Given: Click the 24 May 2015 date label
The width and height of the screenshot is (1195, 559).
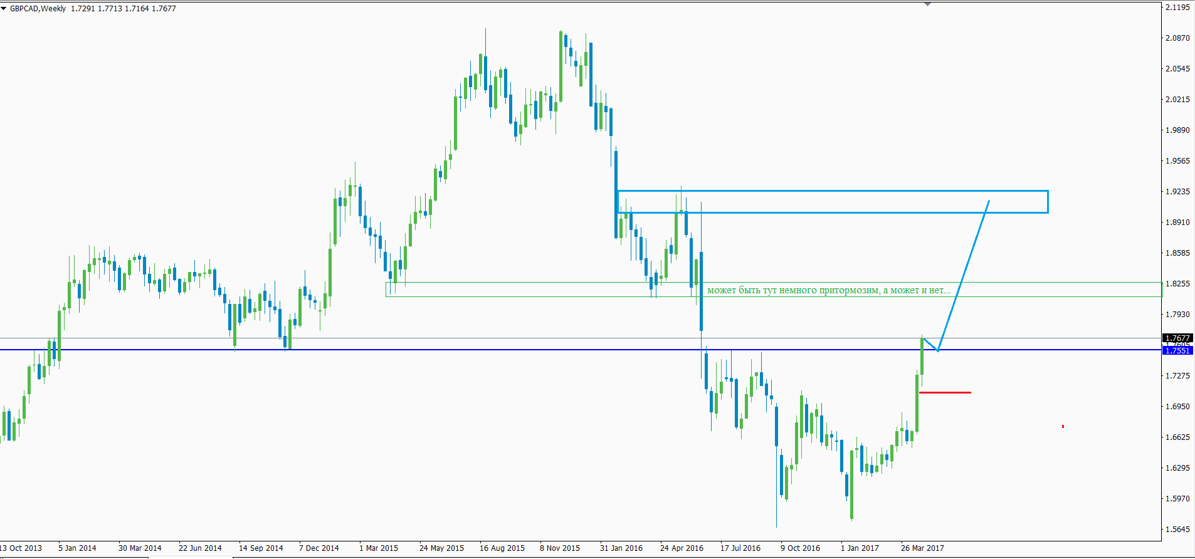Looking at the screenshot, I should [x=442, y=548].
